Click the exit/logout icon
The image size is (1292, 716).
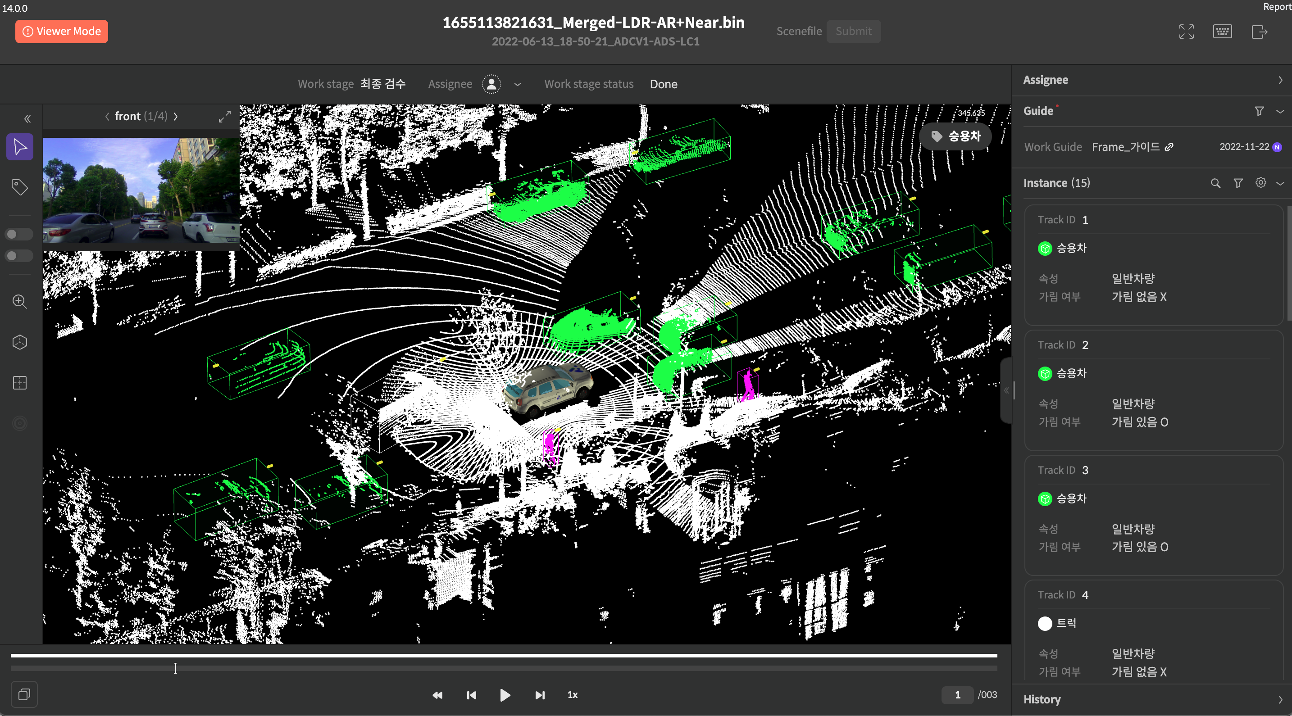[1260, 32]
